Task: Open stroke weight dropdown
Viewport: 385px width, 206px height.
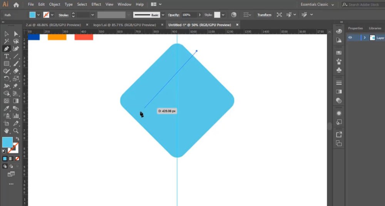Action: coord(92,15)
